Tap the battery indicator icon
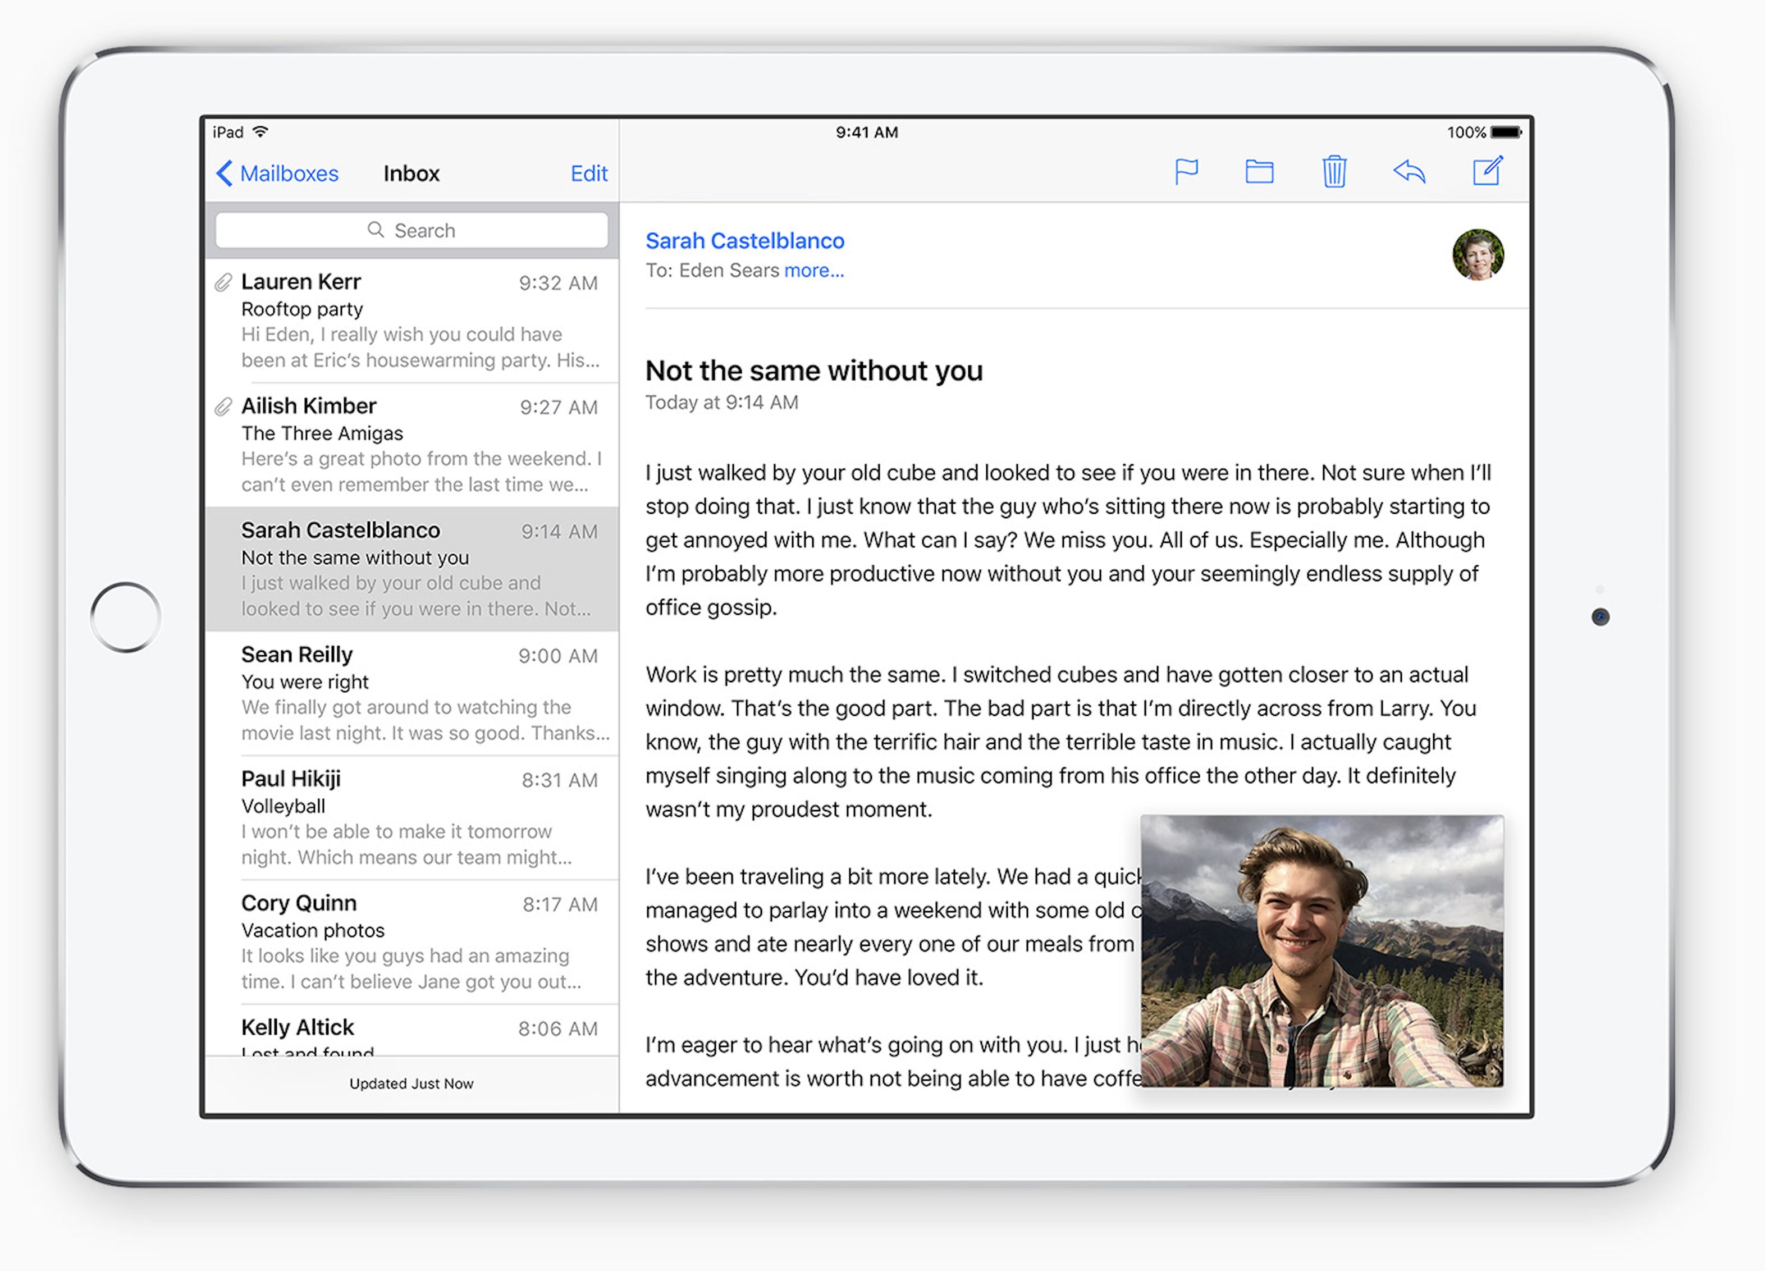This screenshot has height=1271, width=1765. [1506, 132]
